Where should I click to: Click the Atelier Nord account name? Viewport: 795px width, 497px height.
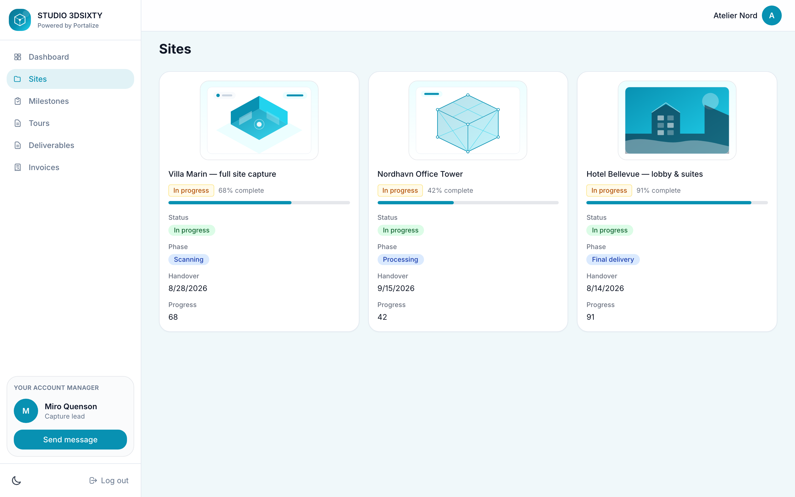[x=735, y=15]
